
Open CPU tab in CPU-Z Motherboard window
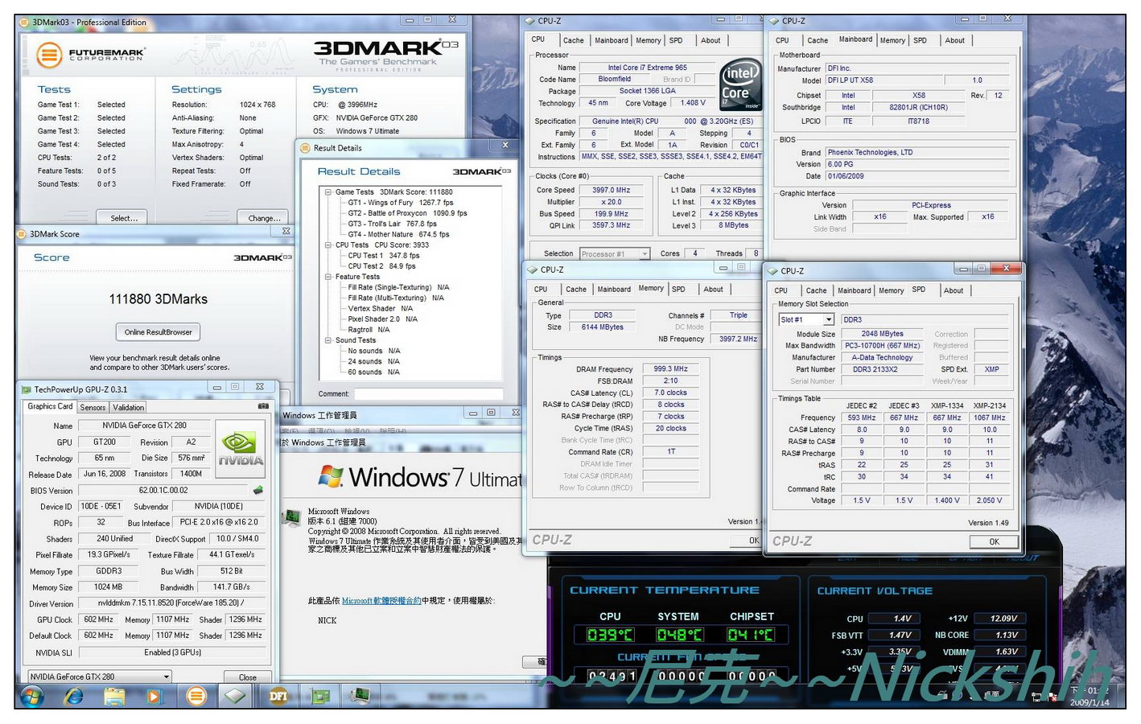coord(782,40)
